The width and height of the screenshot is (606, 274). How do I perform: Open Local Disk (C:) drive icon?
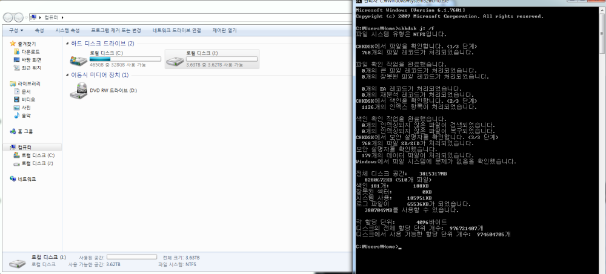click(78, 59)
